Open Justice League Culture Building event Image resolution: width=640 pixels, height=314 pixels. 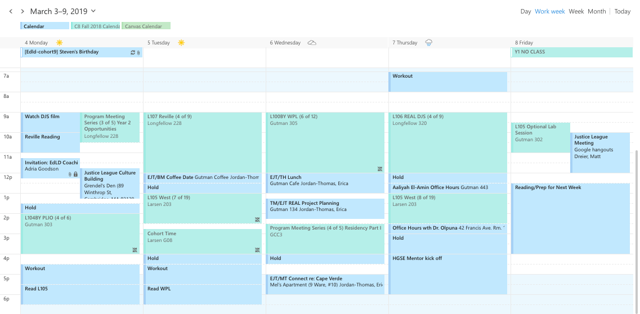[x=110, y=183]
